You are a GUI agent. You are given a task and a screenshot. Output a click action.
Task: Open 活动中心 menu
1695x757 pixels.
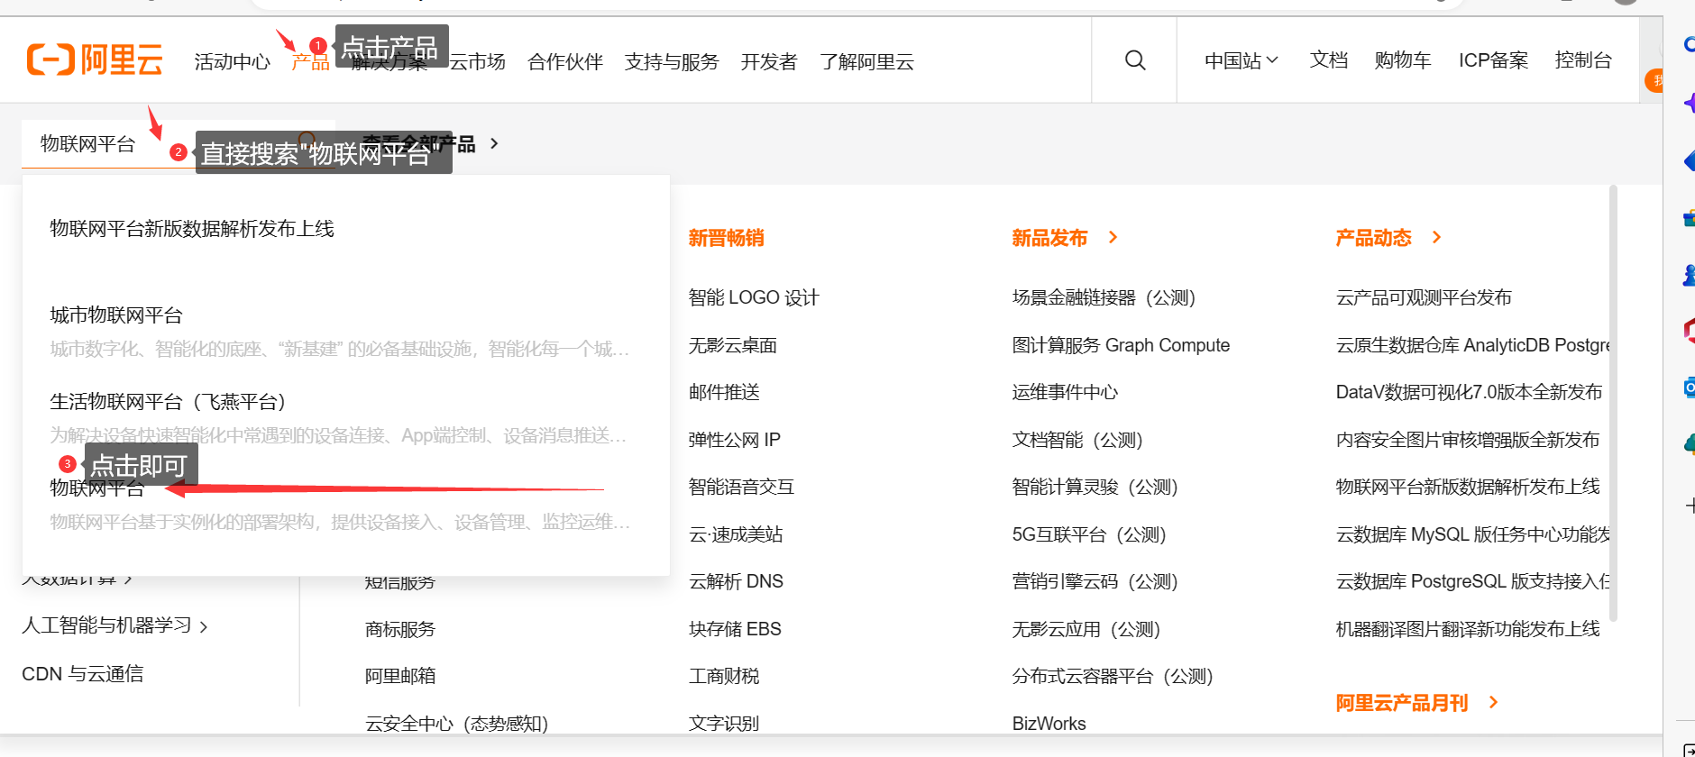232,61
